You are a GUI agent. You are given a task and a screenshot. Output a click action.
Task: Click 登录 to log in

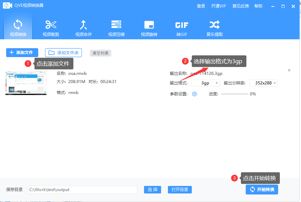(x=201, y=6)
